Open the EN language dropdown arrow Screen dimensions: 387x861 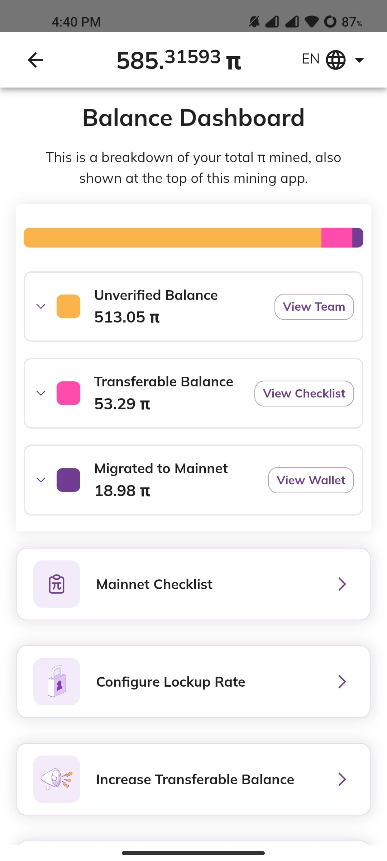359,60
